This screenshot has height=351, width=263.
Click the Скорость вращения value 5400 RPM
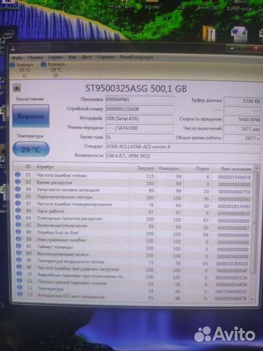242,120
